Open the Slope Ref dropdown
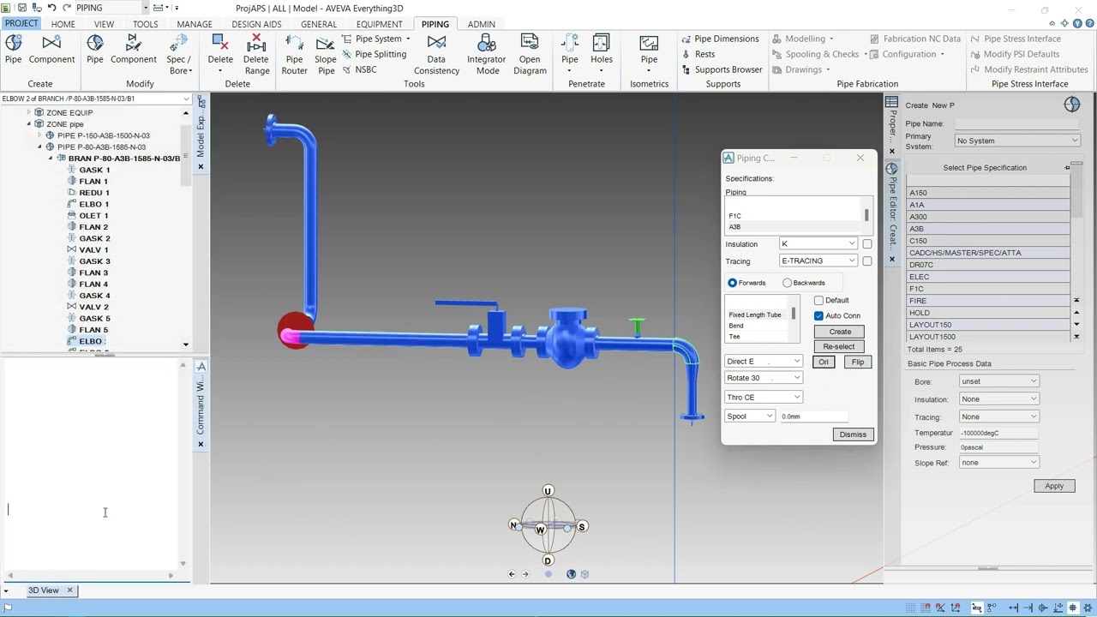 pyautogui.click(x=998, y=463)
